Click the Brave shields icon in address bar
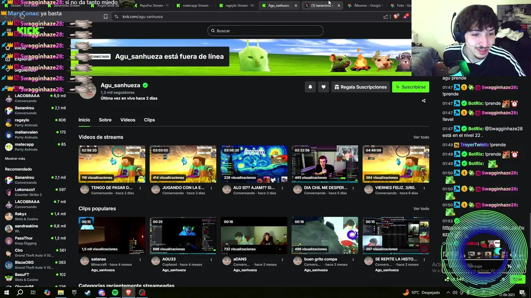Screen dimensions: 531x298 coord(396,17)
